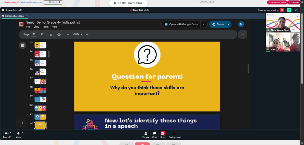The width and height of the screenshot is (304, 145).
Task: Turn off the camera
Action: point(6,135)
